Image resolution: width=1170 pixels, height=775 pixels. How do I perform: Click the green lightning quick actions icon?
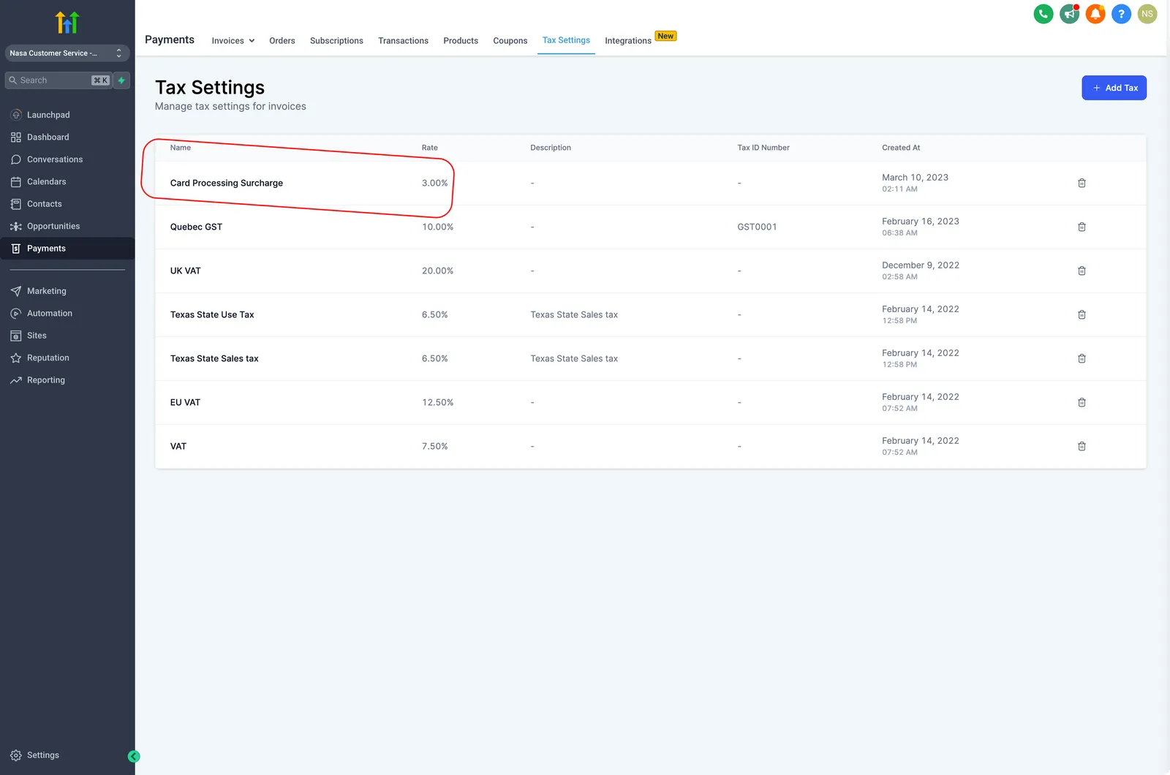121,80
